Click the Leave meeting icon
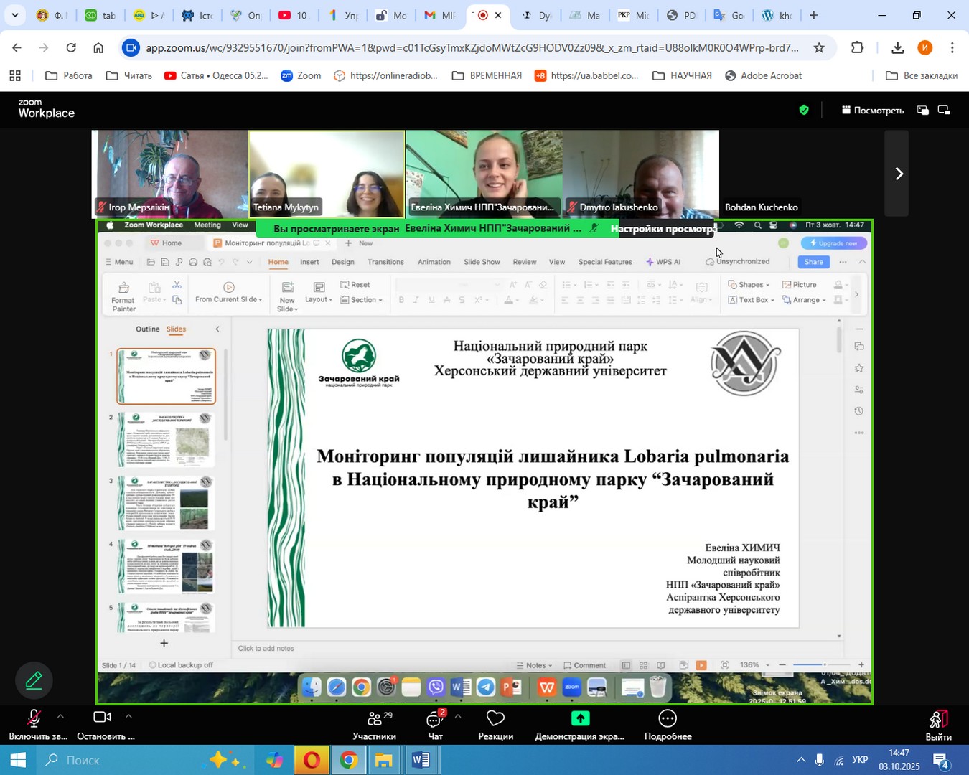Screen dimensions: 969x775 (938, 719)
